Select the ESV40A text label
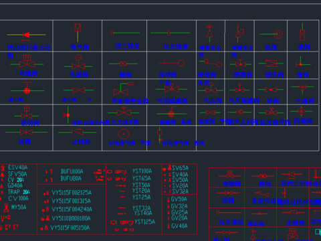 [x=18, y=167]
